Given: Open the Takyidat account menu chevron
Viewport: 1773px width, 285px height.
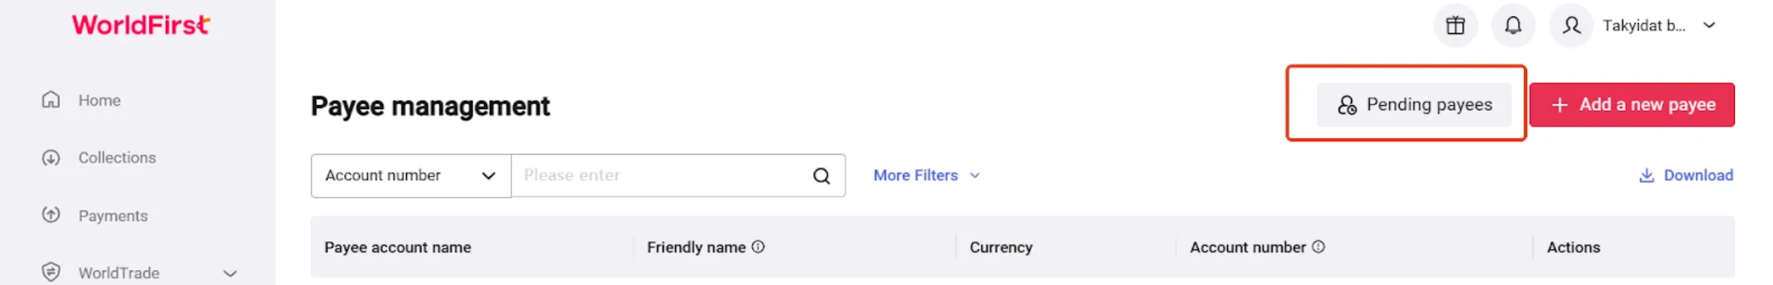Looking at the screenshot, I should point(1709,25).
